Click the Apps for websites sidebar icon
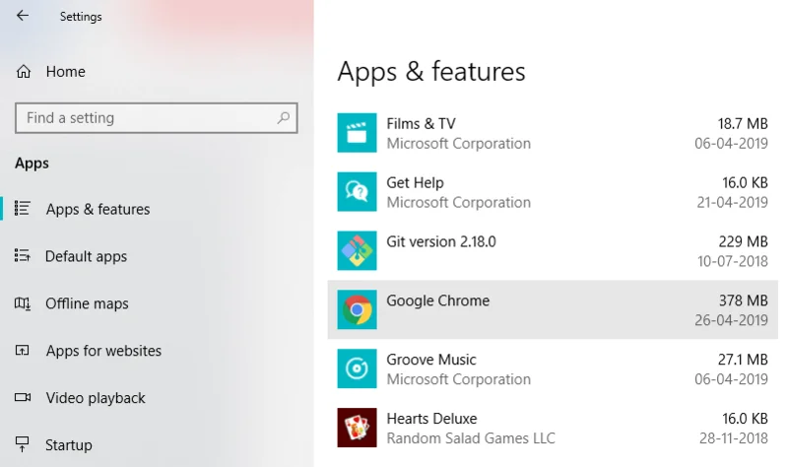This screenshot has width=788, height=467. tap(22, 350)
